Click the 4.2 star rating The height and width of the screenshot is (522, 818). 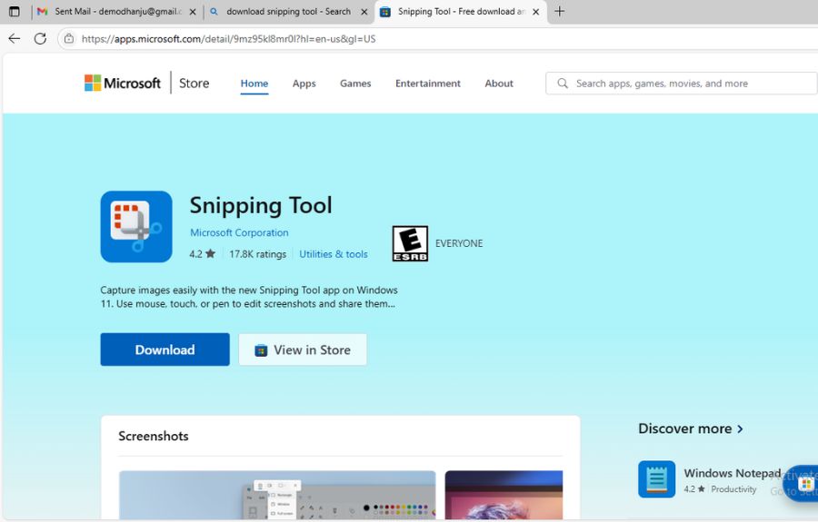tap(203, 254)
